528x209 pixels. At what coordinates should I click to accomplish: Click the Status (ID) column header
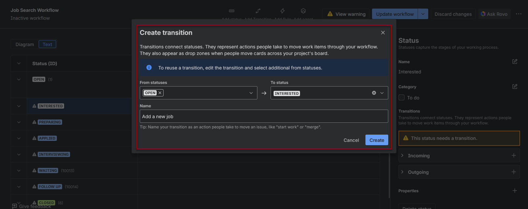(x=45, y=64)
